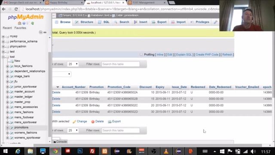This screenshot has width=275, height=155.
Task: Delete the row with code ending 502C
Action: click(56, 105)
